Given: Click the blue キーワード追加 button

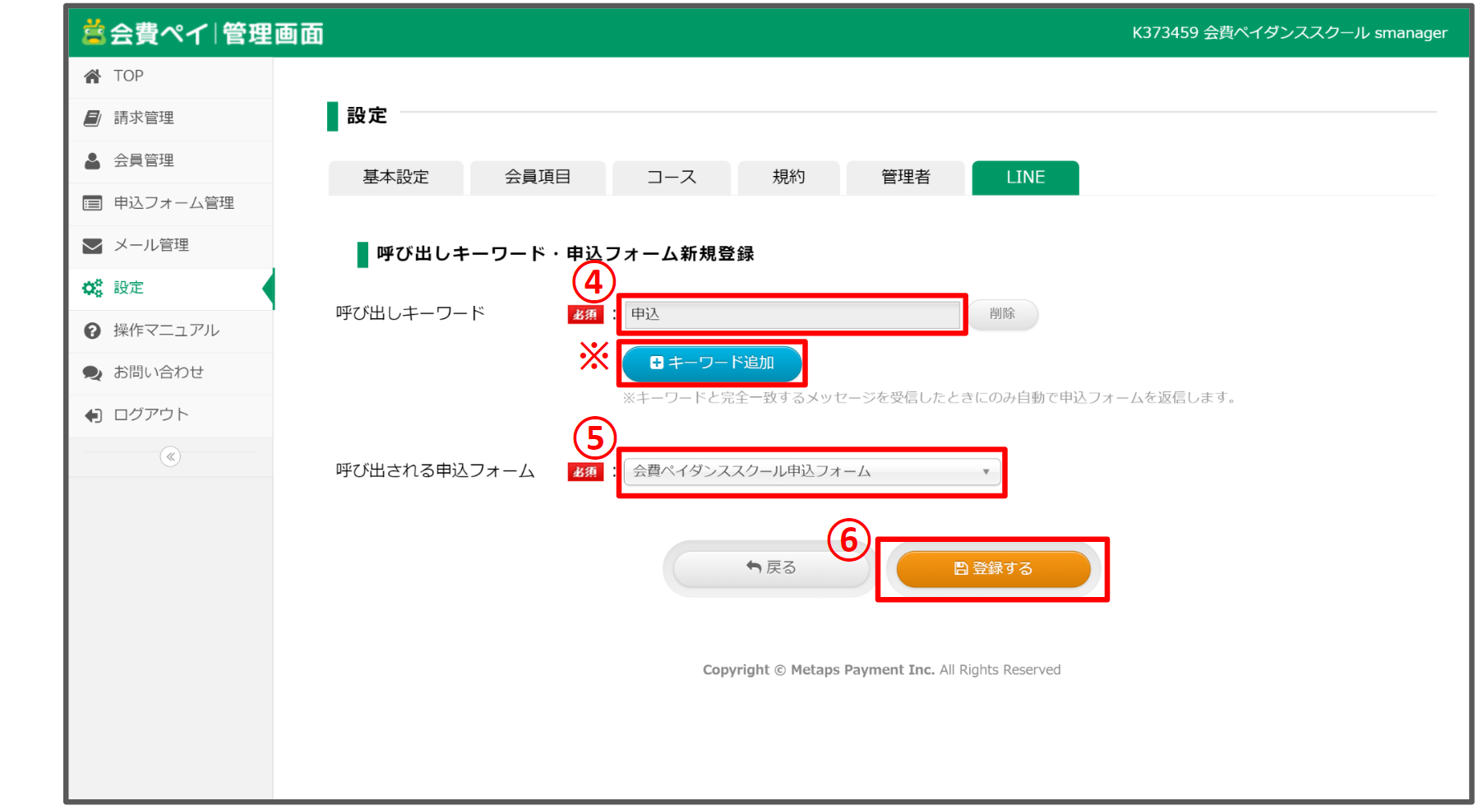Looking at the screenshot, I should click(x=712, y=363).
